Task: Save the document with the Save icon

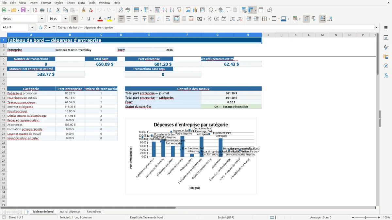Action: coord(23,10)
